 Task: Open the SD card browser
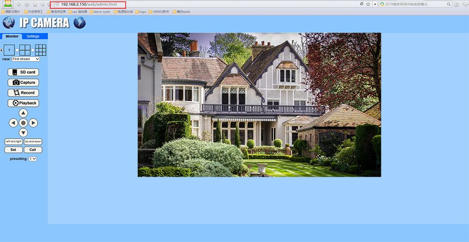[x=23, y=72]
